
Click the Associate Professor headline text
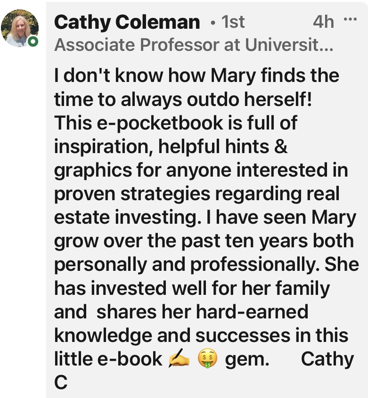tap(194, 45)
